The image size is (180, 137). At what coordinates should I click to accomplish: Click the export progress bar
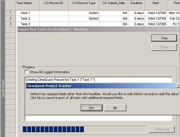tap(84, 129)
